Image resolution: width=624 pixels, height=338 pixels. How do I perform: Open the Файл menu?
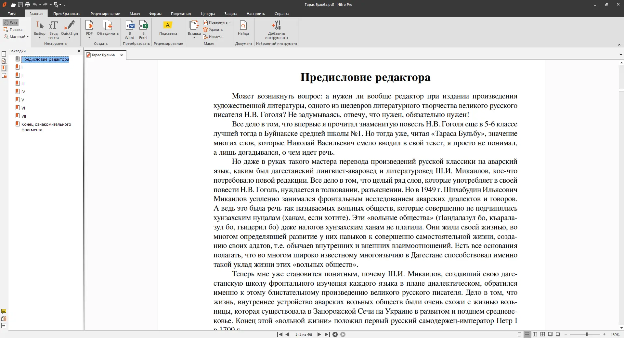[12, 14]
